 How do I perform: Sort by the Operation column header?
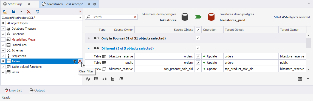point(212,30)
